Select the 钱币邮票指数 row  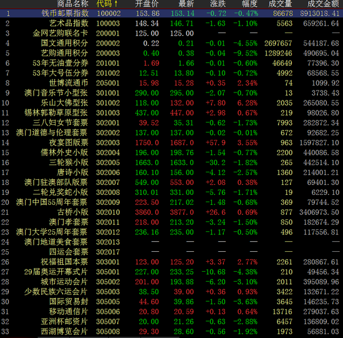[171, 13]
